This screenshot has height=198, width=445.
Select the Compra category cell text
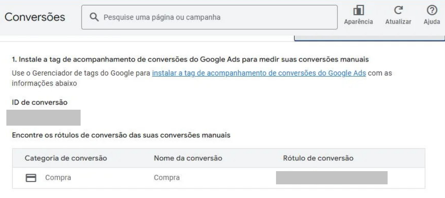tap(58, 178)
